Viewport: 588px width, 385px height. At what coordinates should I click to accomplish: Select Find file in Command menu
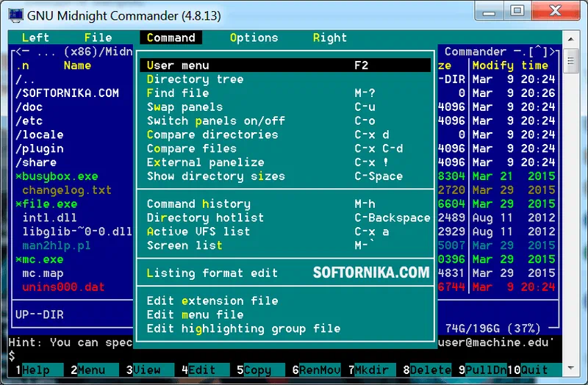coord(178,93)
